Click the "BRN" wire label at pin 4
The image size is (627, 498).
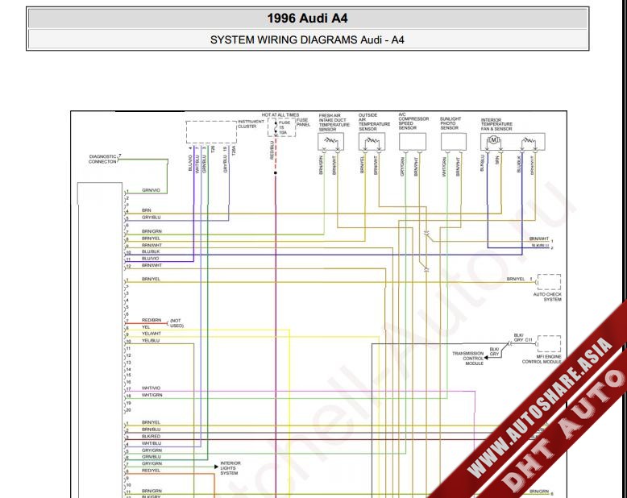coord(147,210)
